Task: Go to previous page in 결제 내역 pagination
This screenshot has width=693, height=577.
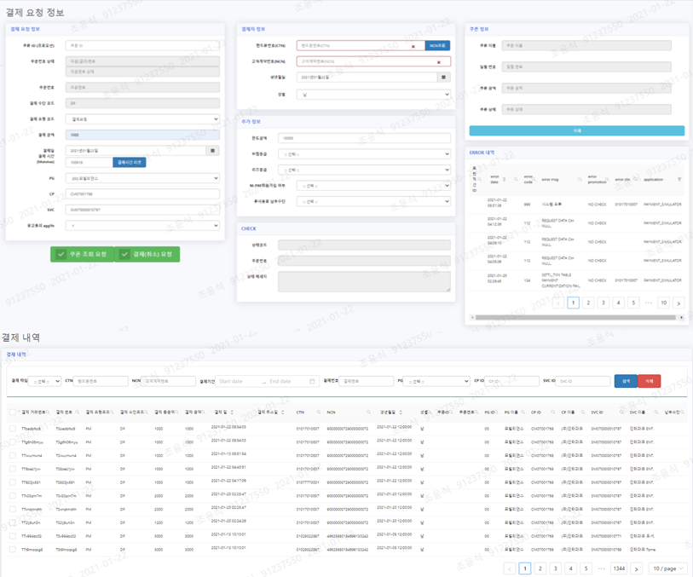Action: point(510,568)
